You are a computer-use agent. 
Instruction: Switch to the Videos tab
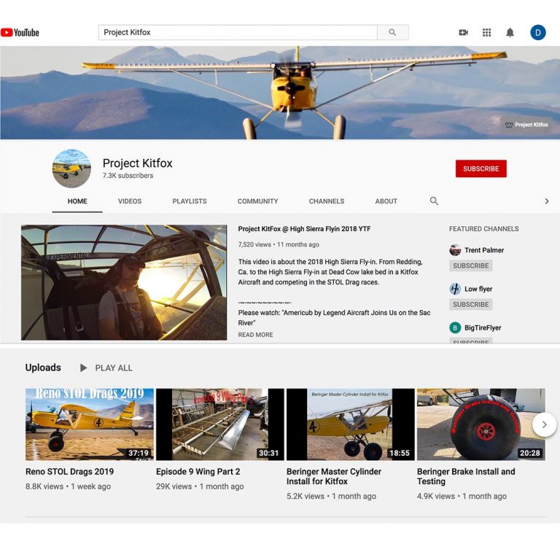[130, 201]
